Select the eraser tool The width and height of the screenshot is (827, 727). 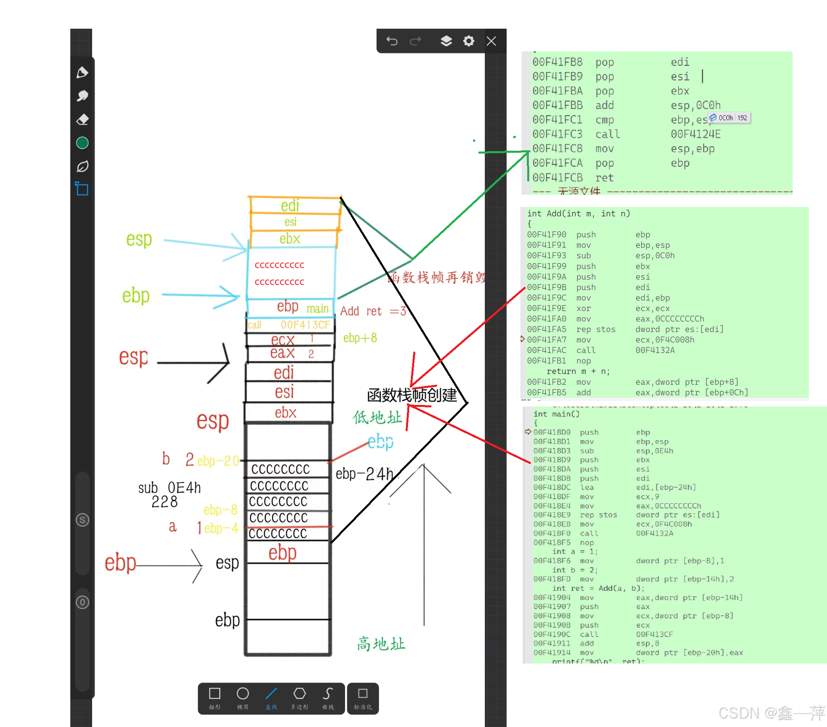[82, 119]
